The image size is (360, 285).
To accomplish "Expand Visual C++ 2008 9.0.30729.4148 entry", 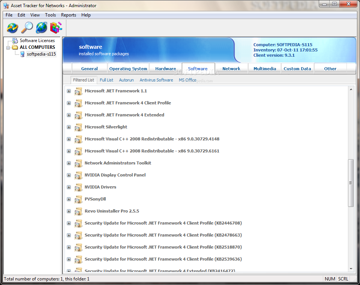I will [69, 139].
